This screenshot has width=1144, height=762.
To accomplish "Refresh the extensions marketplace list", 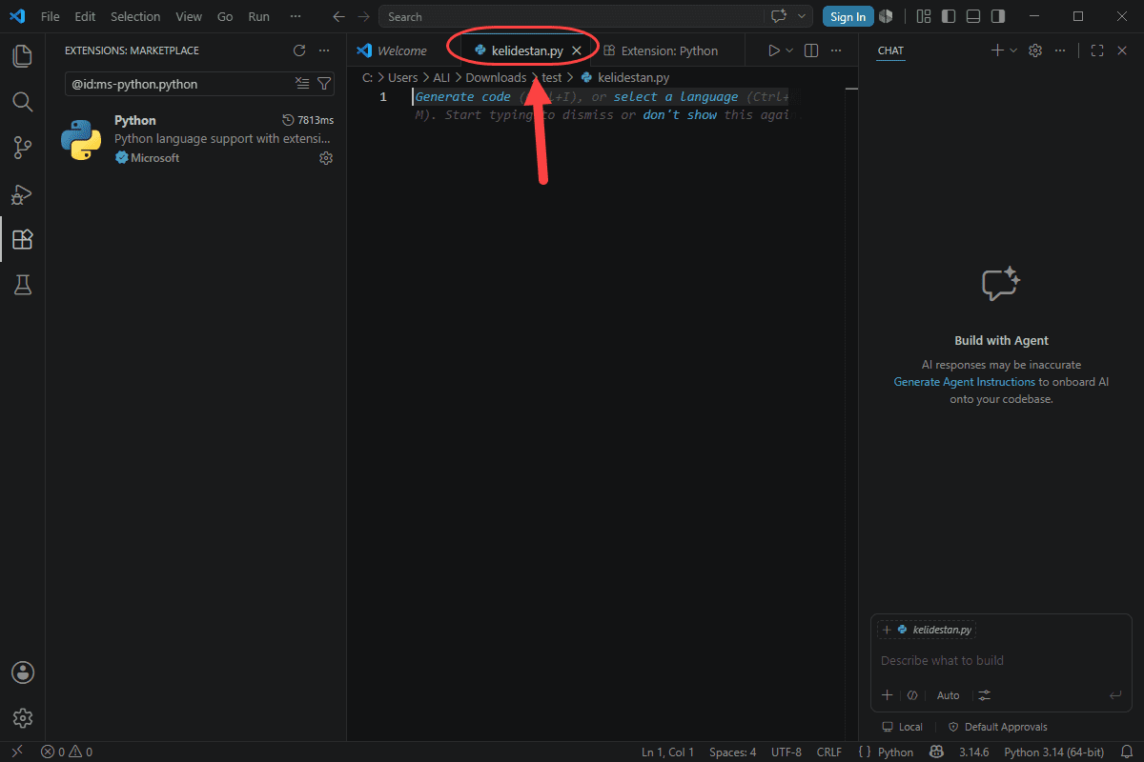I will point(299,50).
